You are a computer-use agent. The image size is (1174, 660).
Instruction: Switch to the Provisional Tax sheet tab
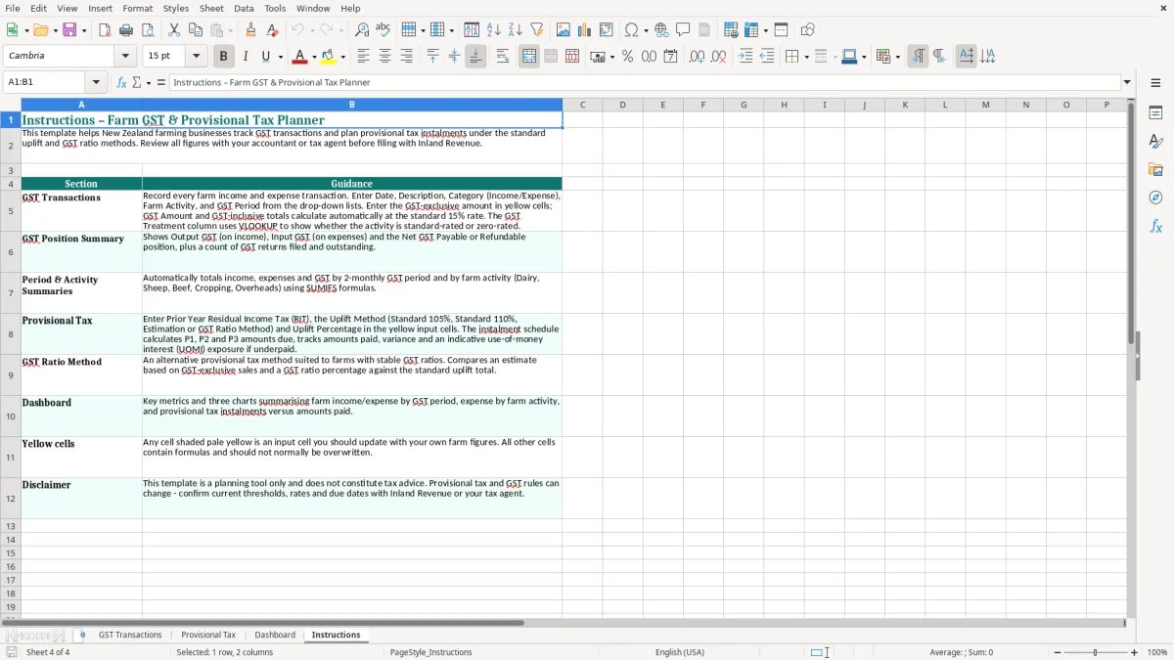click(x=208, y=636)
